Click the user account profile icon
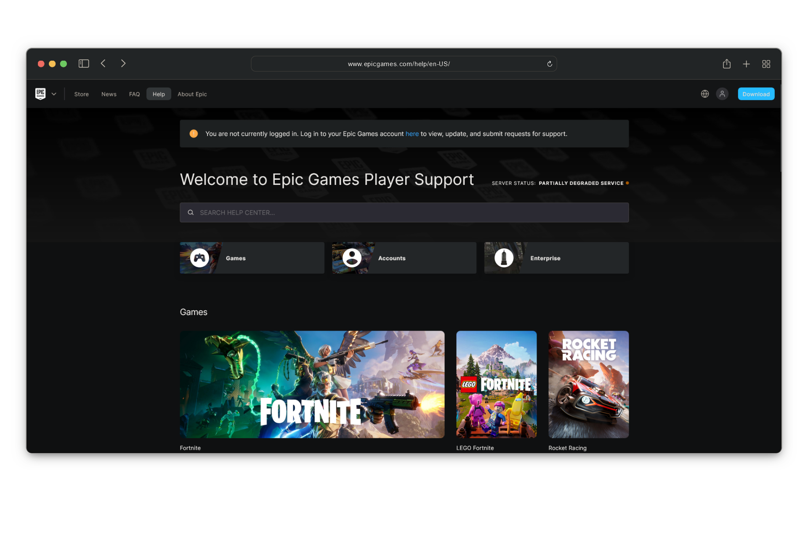Screen dimensions: 808x539 tap(722, 94)
